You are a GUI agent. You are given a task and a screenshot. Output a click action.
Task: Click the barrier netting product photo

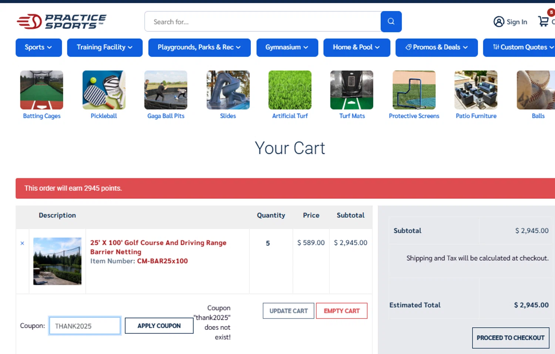(57, 261)
